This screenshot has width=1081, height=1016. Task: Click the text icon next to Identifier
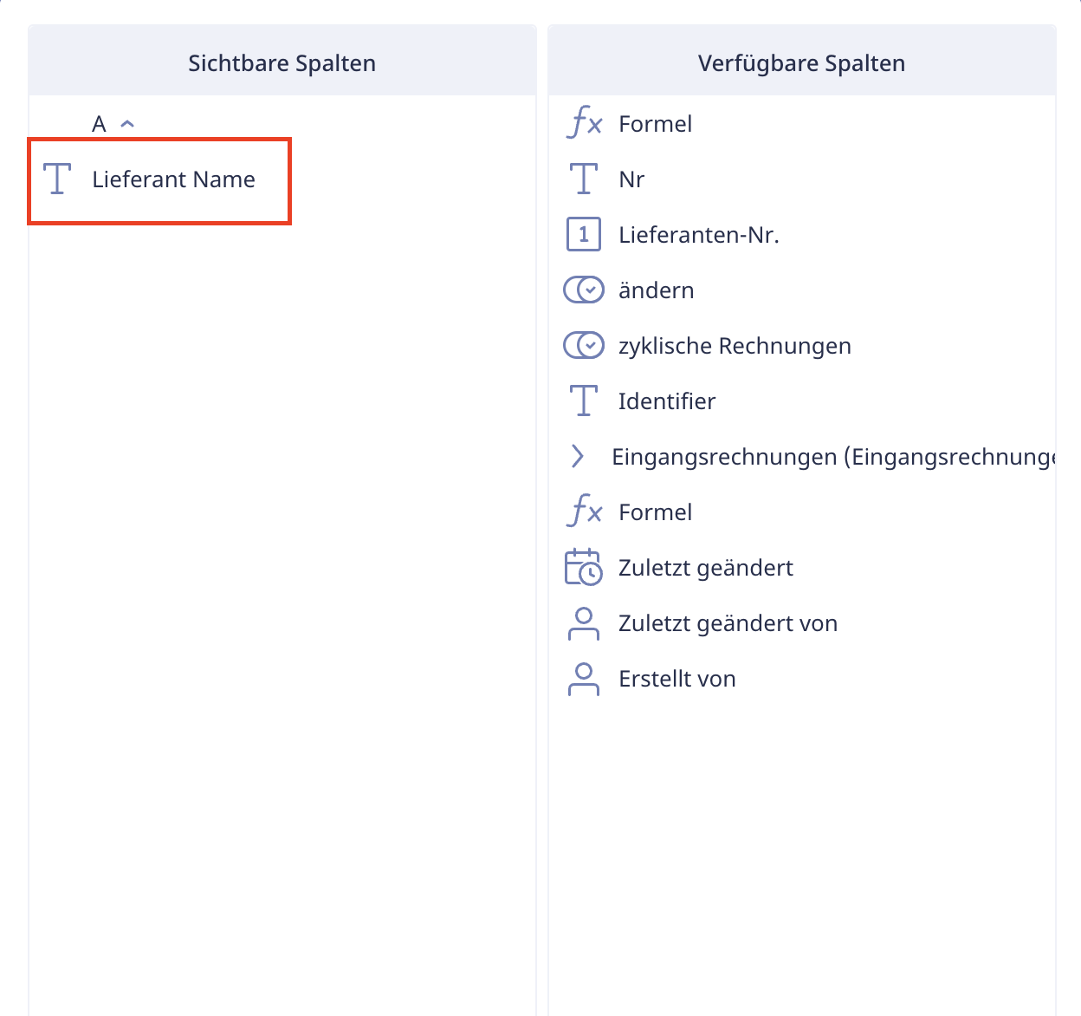point(584,401)
